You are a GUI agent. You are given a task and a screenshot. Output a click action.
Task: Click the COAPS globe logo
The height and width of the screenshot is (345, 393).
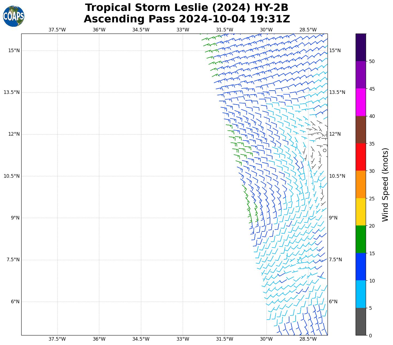(x=14, y=16)
